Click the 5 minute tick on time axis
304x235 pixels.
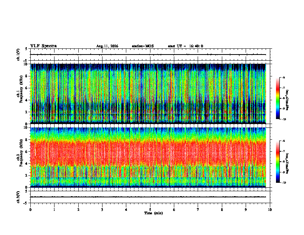click(150, 210)
